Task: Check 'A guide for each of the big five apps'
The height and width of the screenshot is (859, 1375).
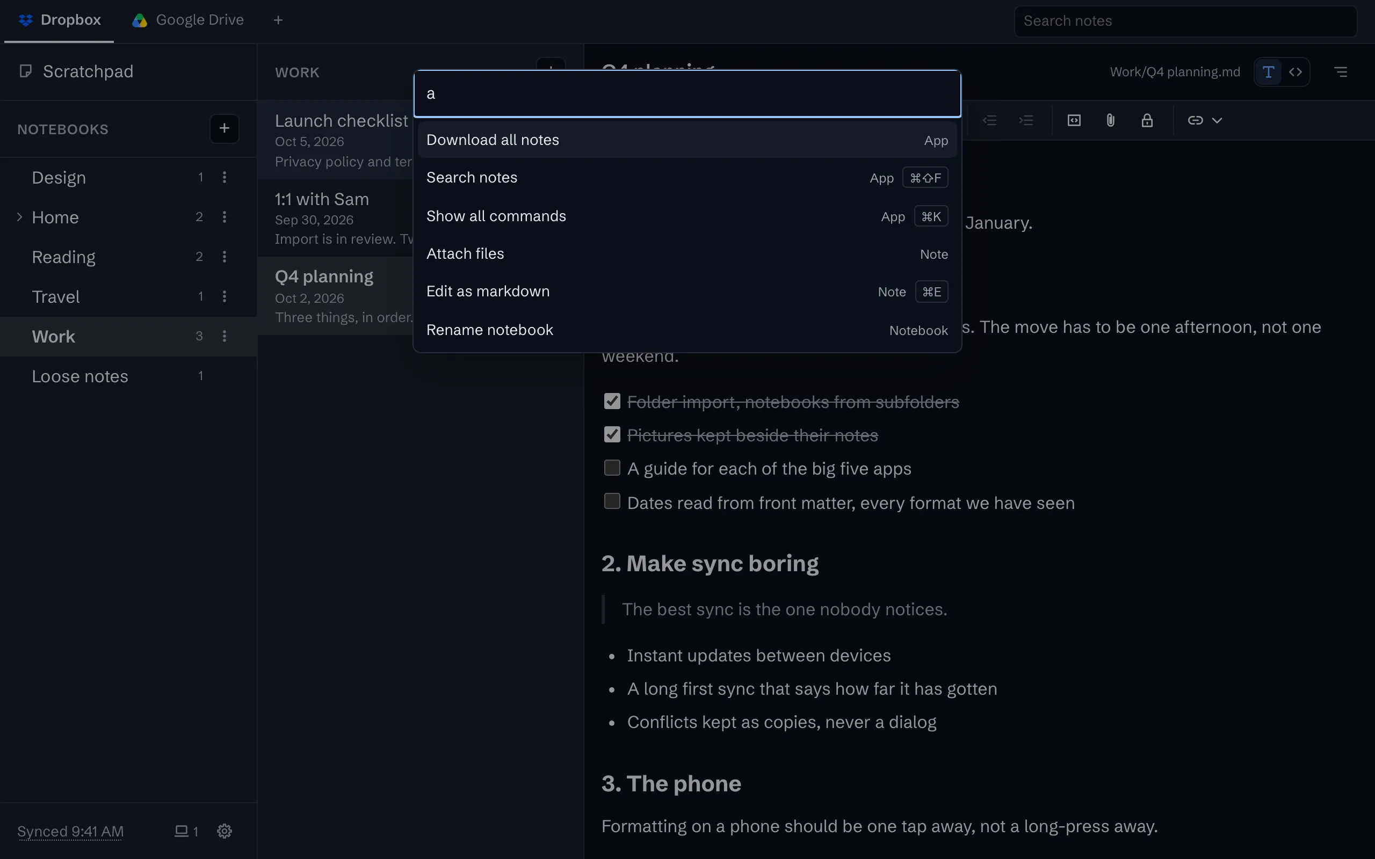Action: click(612, 468)
